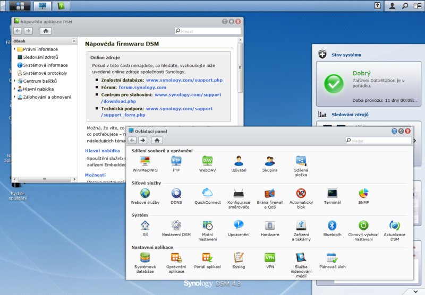Open the forum.synology.com link
Screen dimensions: 425x295
142,88
